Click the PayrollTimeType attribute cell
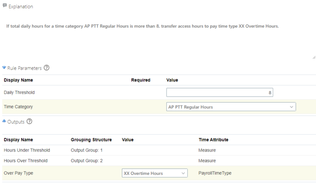 pyautogui.click(x=215, y=173)
